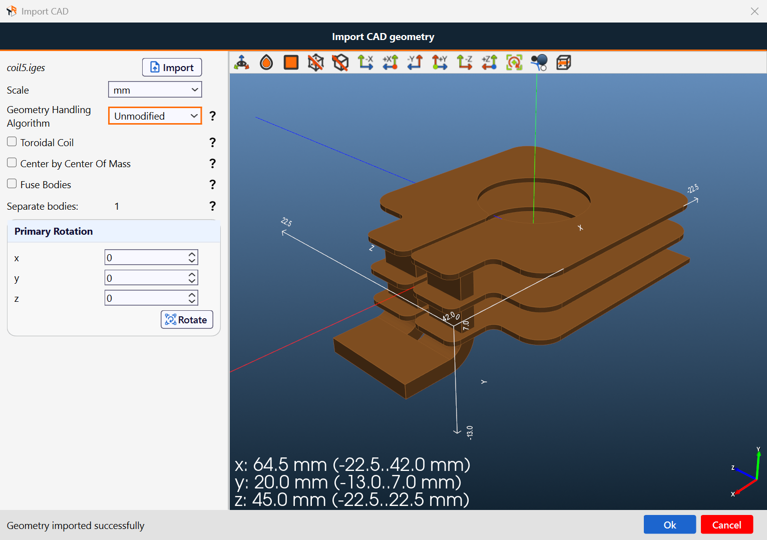Set view direction to +X
Viewport: 767px width, 540px height.
390,63
